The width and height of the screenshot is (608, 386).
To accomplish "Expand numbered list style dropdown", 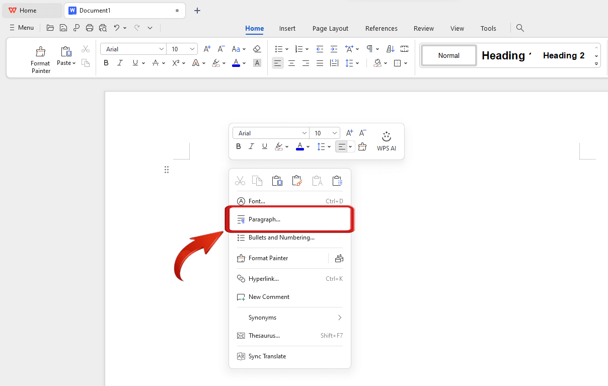I will coord(307,49).
